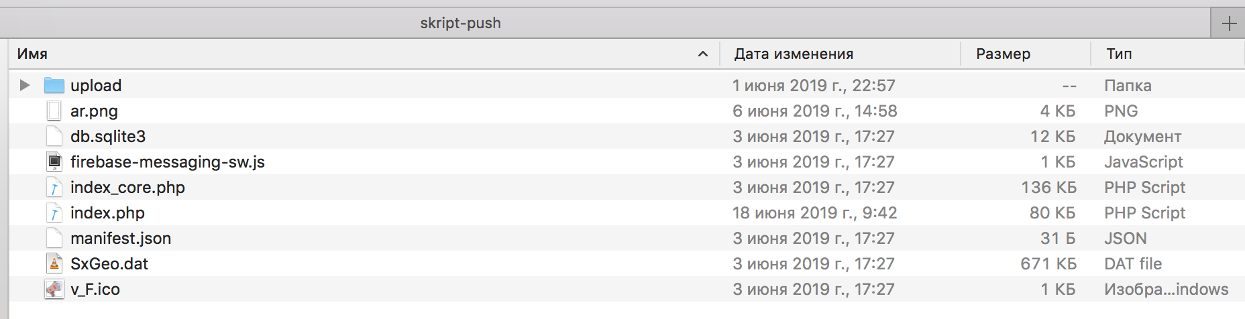The image size is (1245, 319).
Task: Select the index.php row date 18 июня
Action: click(814, 212)
